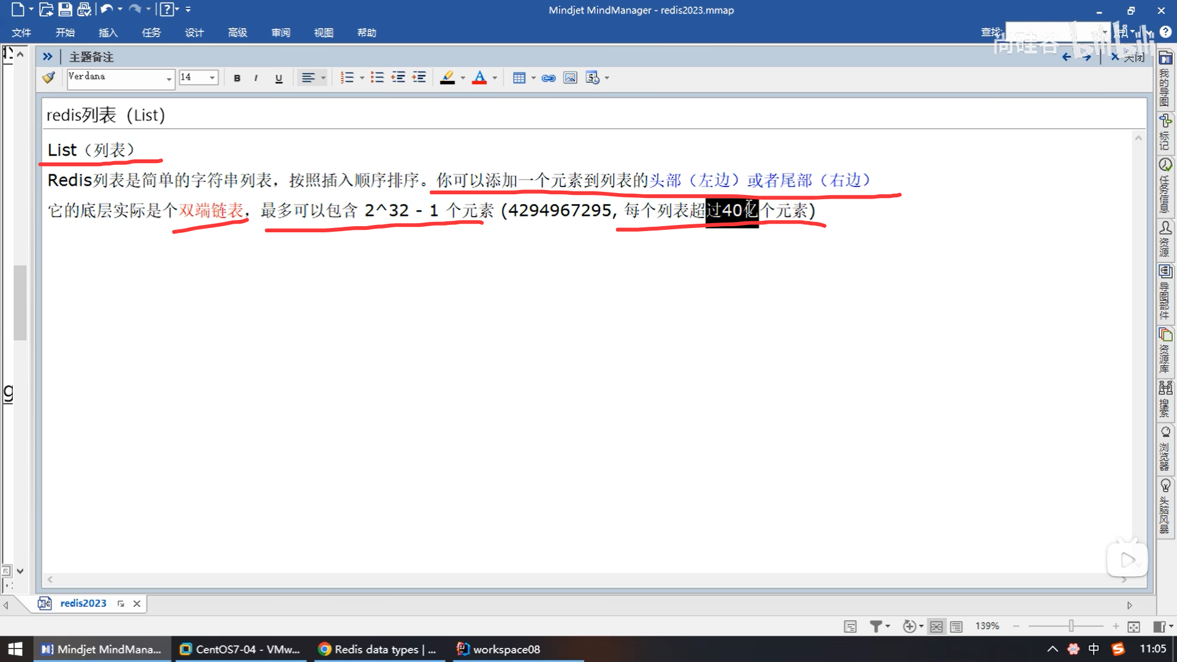
Task: Apply bulleted list to notes text
Action: click(377, 77)
